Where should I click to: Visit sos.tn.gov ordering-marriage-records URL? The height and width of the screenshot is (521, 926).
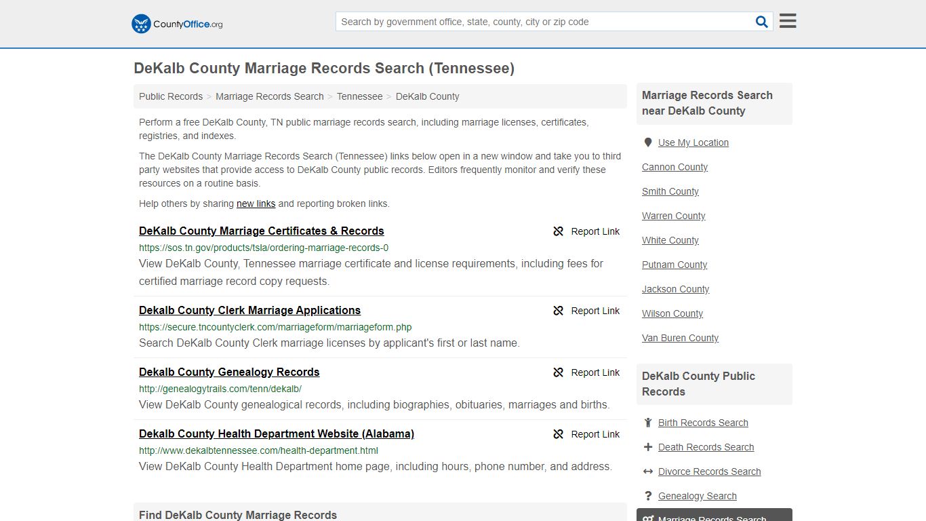point(264,248)
